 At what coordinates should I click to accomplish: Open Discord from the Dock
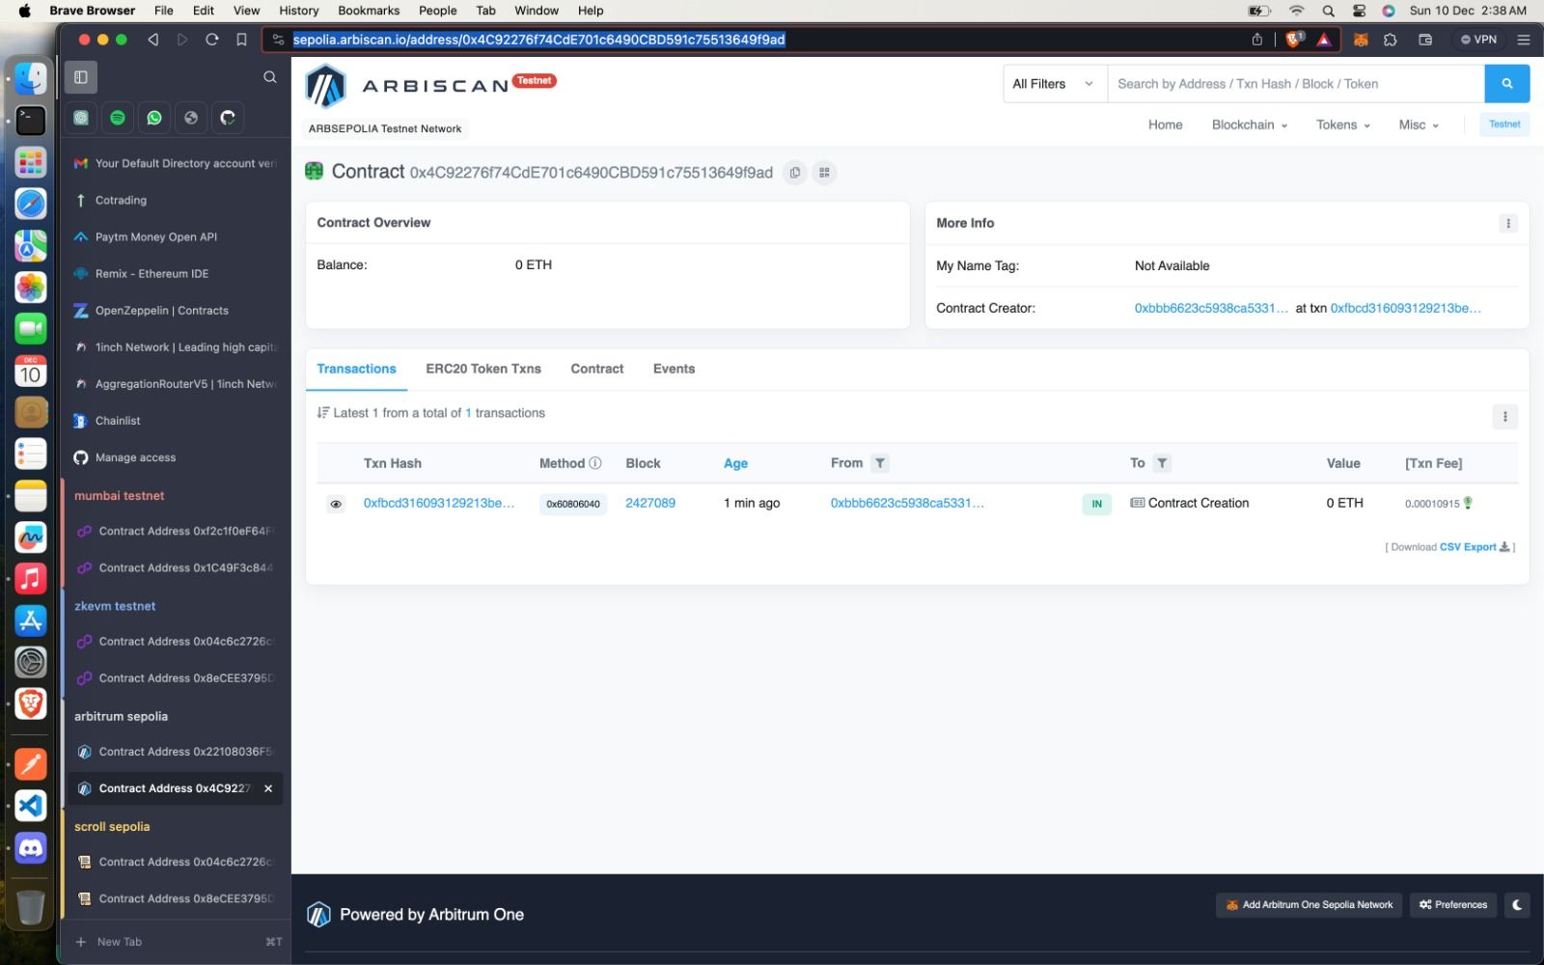pyautogui.click(x=31, y=848)
